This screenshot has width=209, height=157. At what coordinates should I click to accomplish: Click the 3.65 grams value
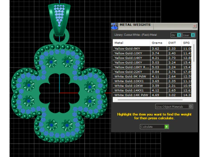[x=155, y=81]
